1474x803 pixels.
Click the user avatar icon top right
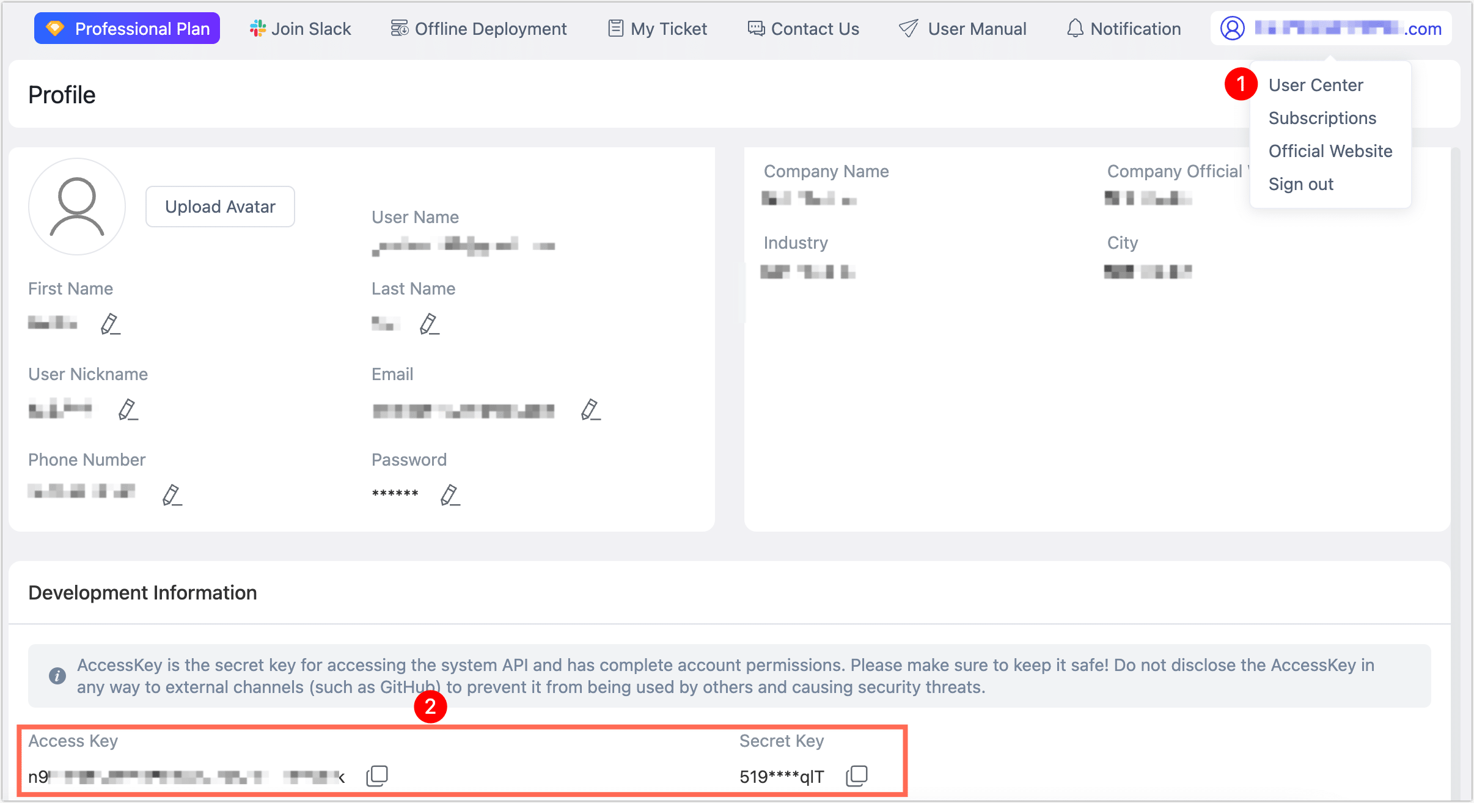[x=1233, y=28]
